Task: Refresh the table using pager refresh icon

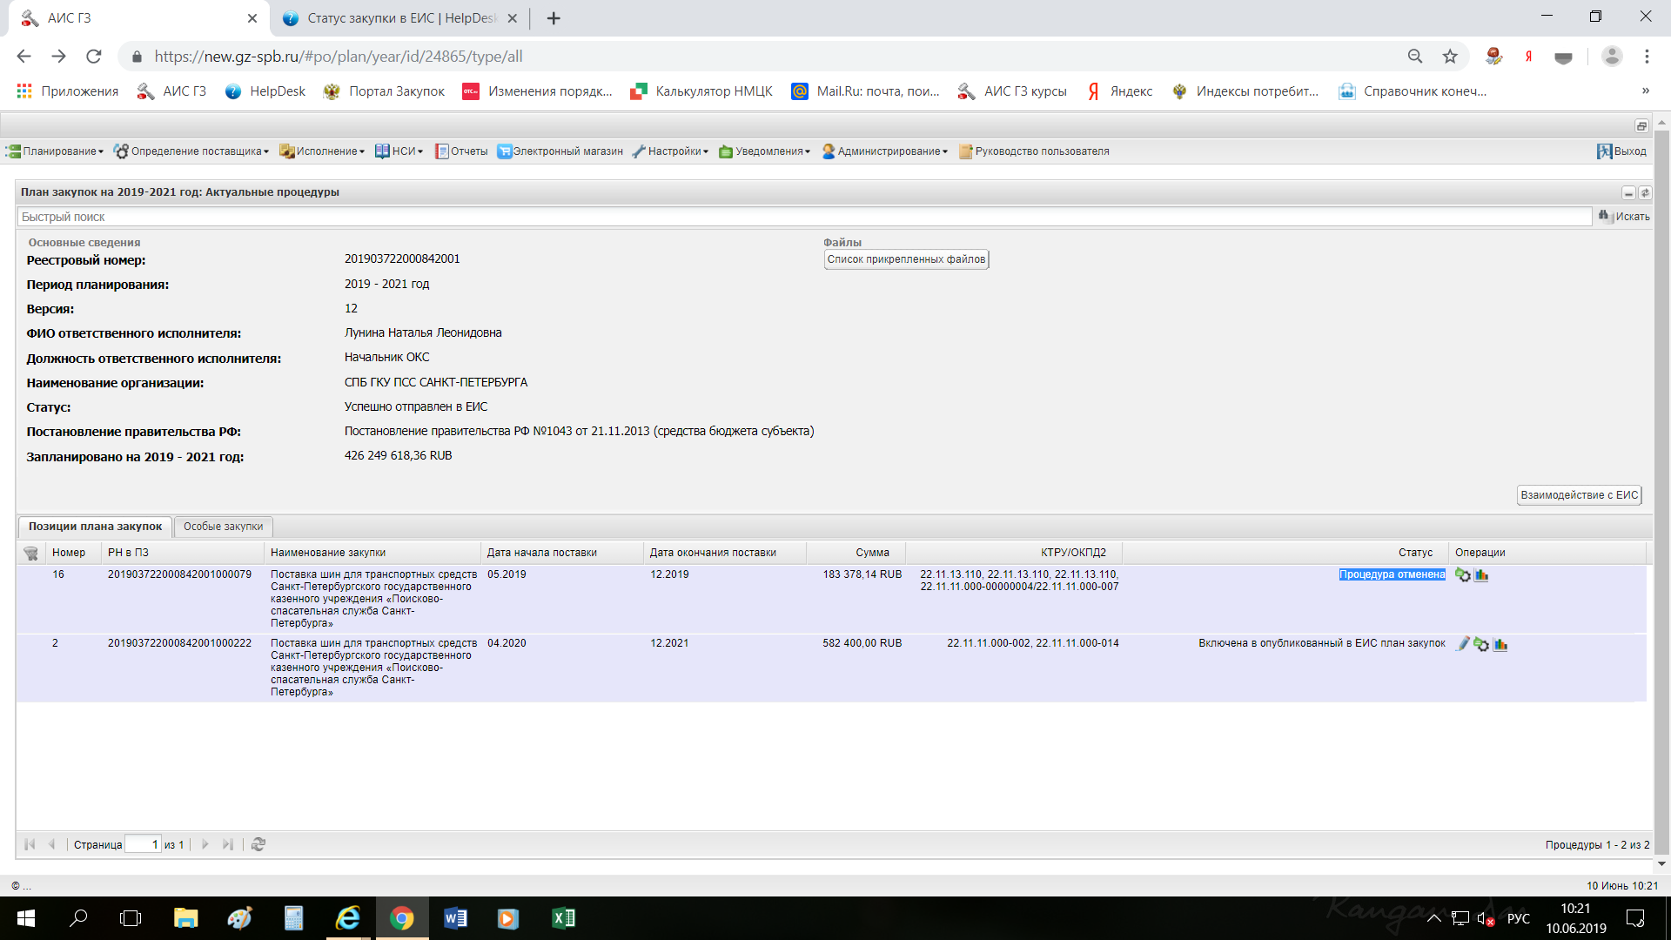Action: (258, 844)
